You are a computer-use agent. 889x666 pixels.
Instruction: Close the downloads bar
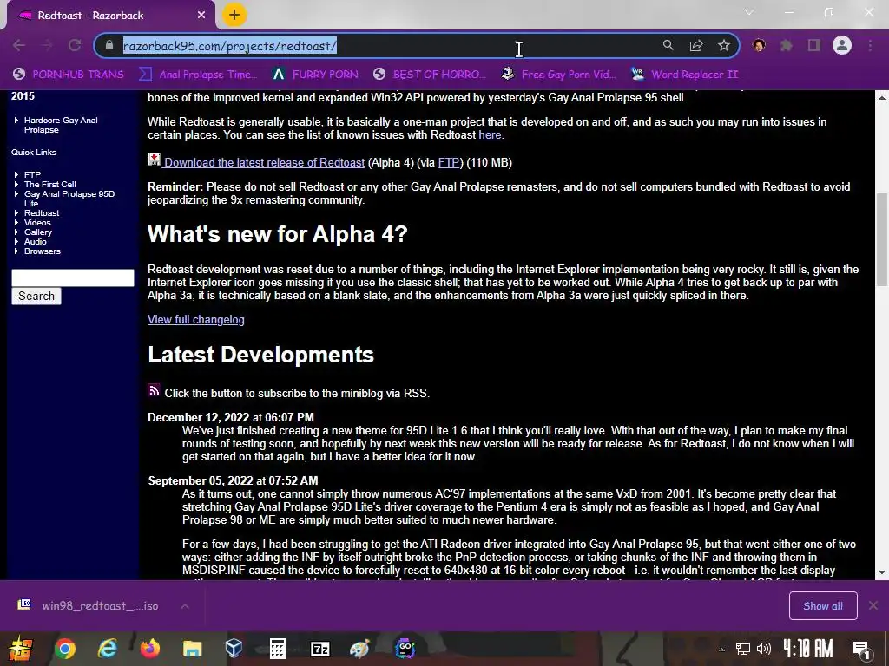[x=873, y=606]
